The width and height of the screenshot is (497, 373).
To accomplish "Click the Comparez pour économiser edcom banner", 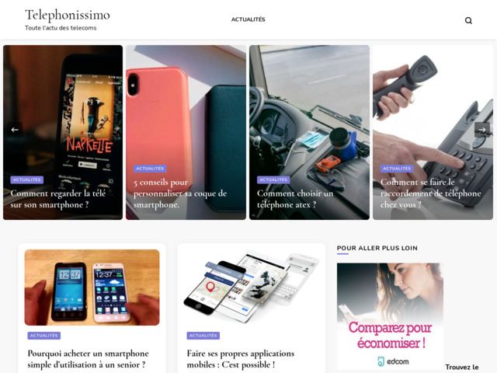I will pos(390,316).
